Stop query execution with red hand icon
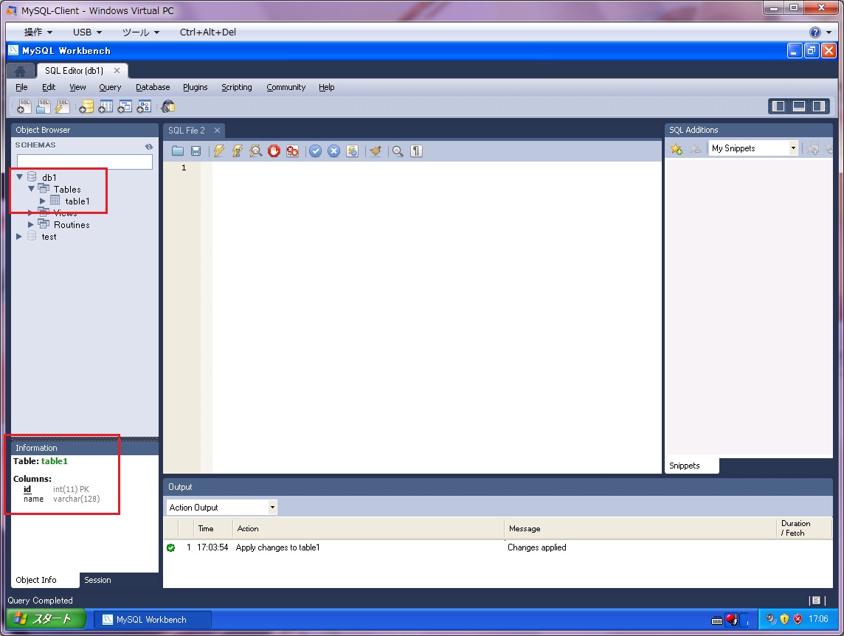Screen dimensions: 844x636 274,151
